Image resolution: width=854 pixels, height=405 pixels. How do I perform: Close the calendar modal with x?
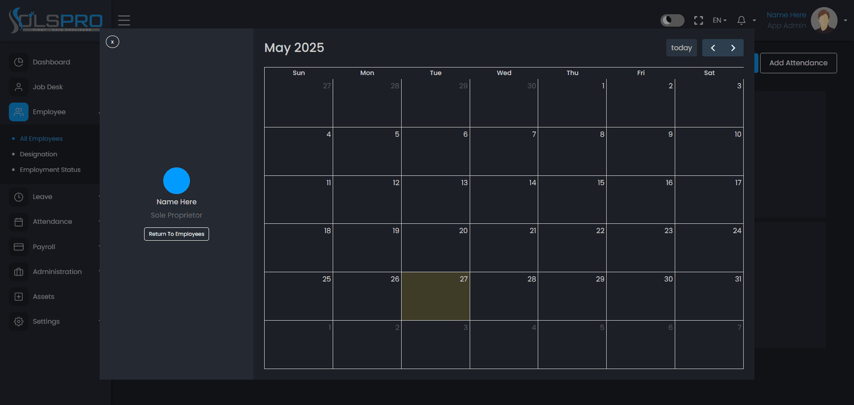[113, 42]
